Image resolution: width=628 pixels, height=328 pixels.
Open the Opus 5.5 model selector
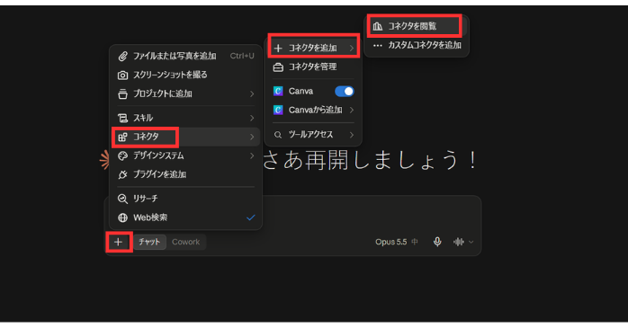[x=397, y=242]
